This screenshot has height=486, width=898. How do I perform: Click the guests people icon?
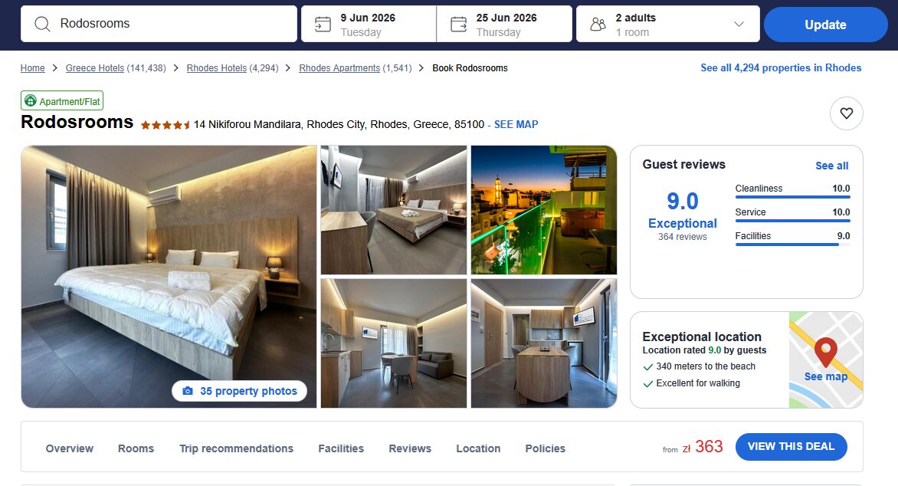(x=598, y=24)
